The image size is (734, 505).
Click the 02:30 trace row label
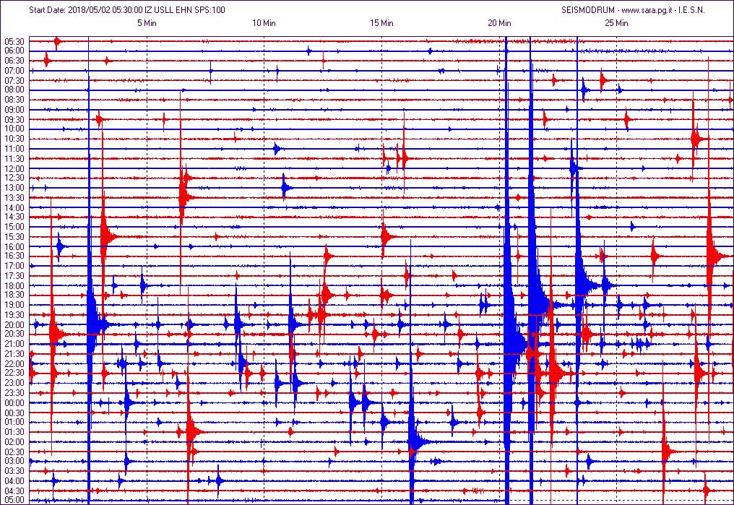pos(14,451)
